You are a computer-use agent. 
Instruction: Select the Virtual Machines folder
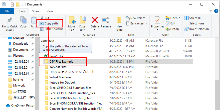click(x=60, y=77)
